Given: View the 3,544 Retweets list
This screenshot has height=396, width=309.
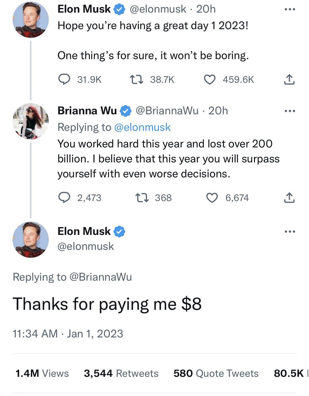Looking at the screenshot, I should coord(121,373).
